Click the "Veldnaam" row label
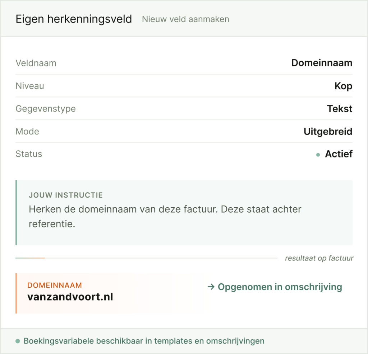The width and height of the screenshot is (368, 354). pos(36,63)
